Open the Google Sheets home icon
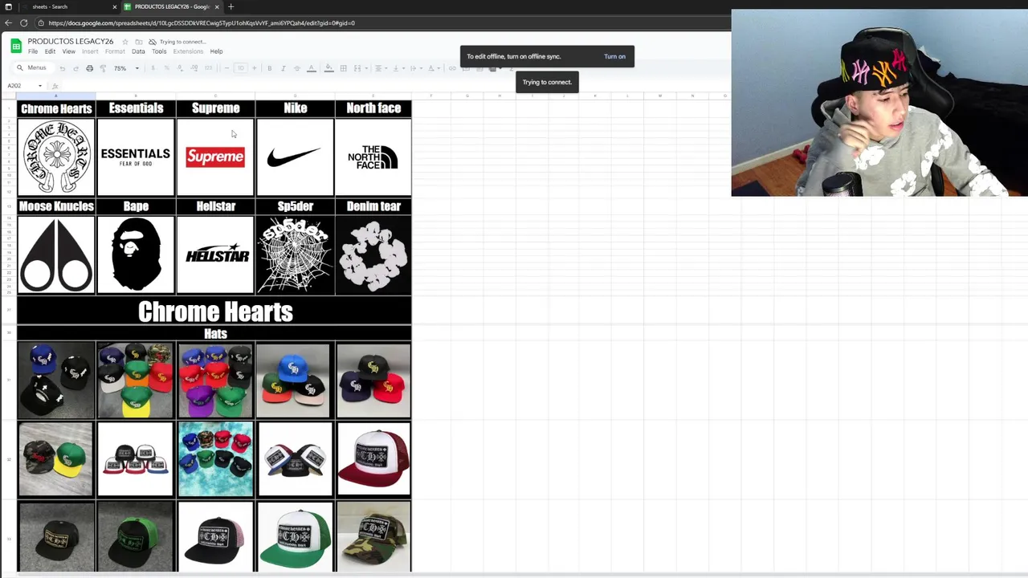The image size is (1028, 578). point(15,46)
